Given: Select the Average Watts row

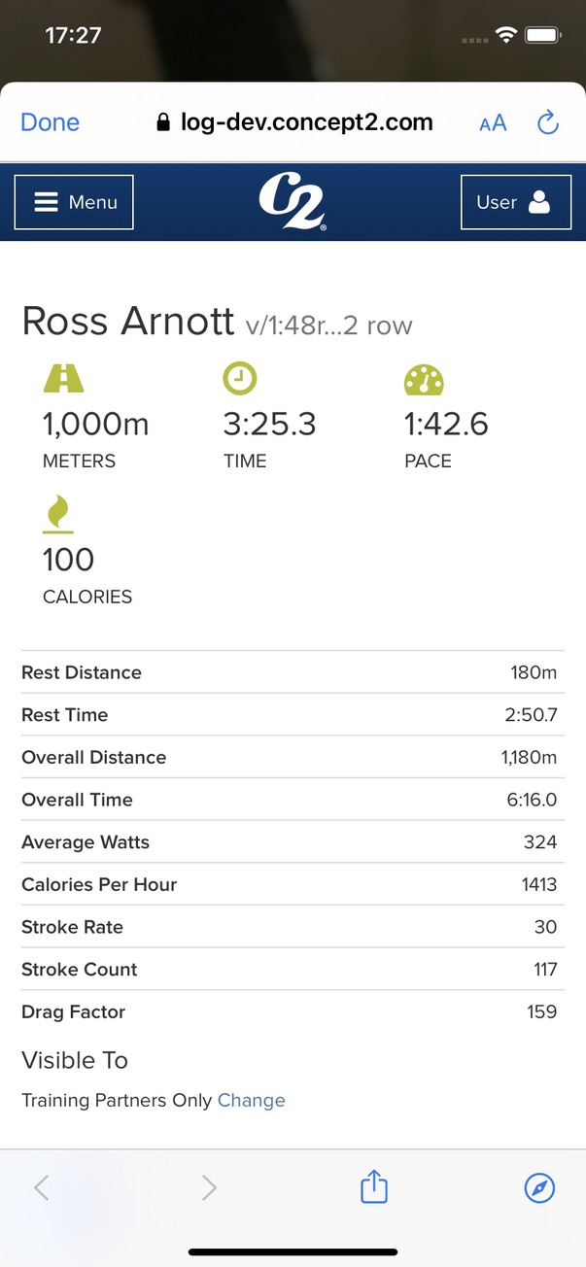Looking at the screenshot, I should (290, 841).
